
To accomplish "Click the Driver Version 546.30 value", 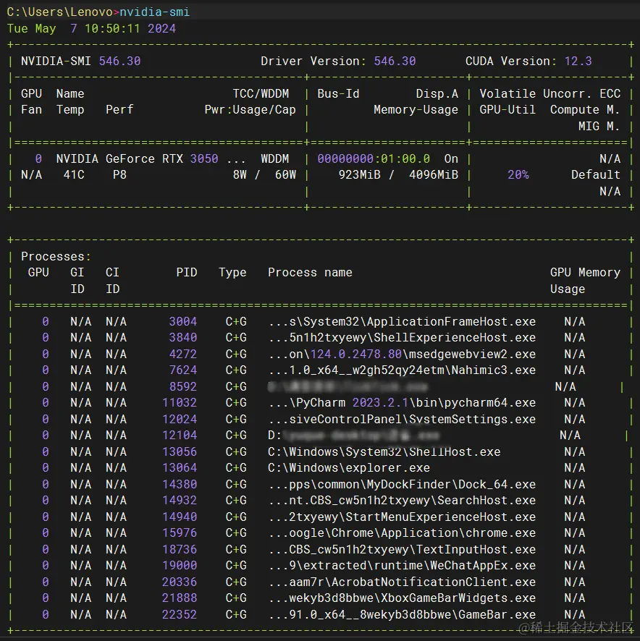I will coord(395,61).
